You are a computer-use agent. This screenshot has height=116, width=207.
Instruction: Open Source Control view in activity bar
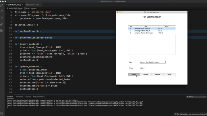(2, 18)
